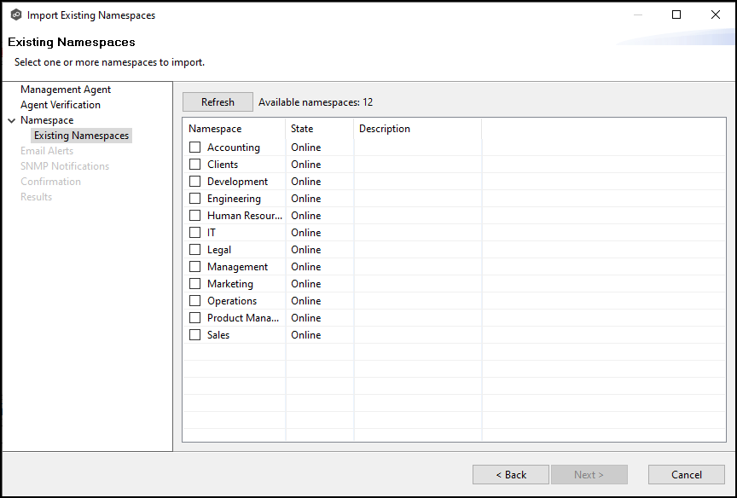Click the Description column header
The height and width of the screenshot is (498, 737).
click(385, 129)
